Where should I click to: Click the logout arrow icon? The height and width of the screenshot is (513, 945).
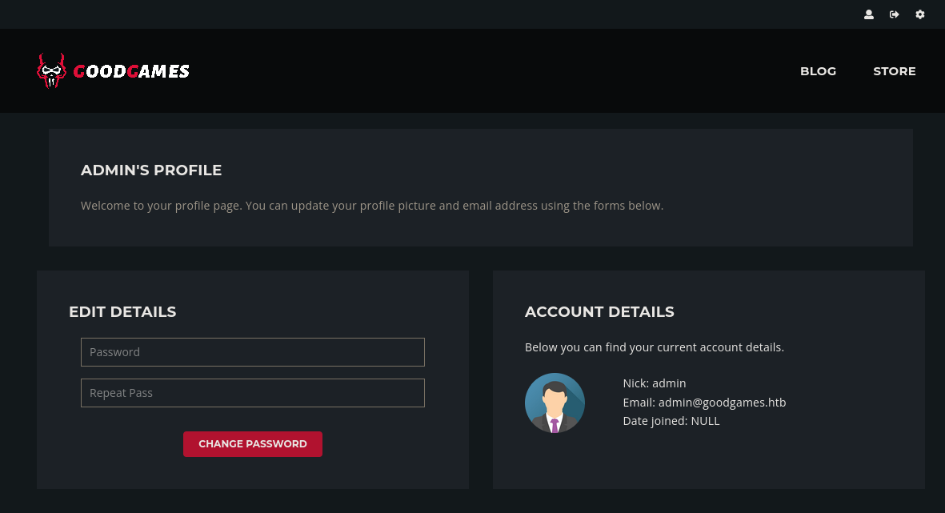click(895, 14)
